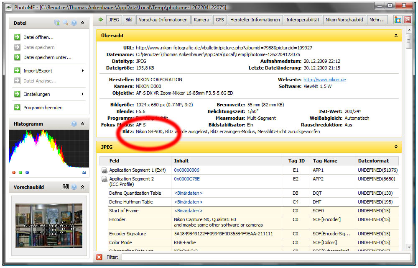418x268 pixels.
Task: Open the http://www.nikon.de link
Action: 325,80
